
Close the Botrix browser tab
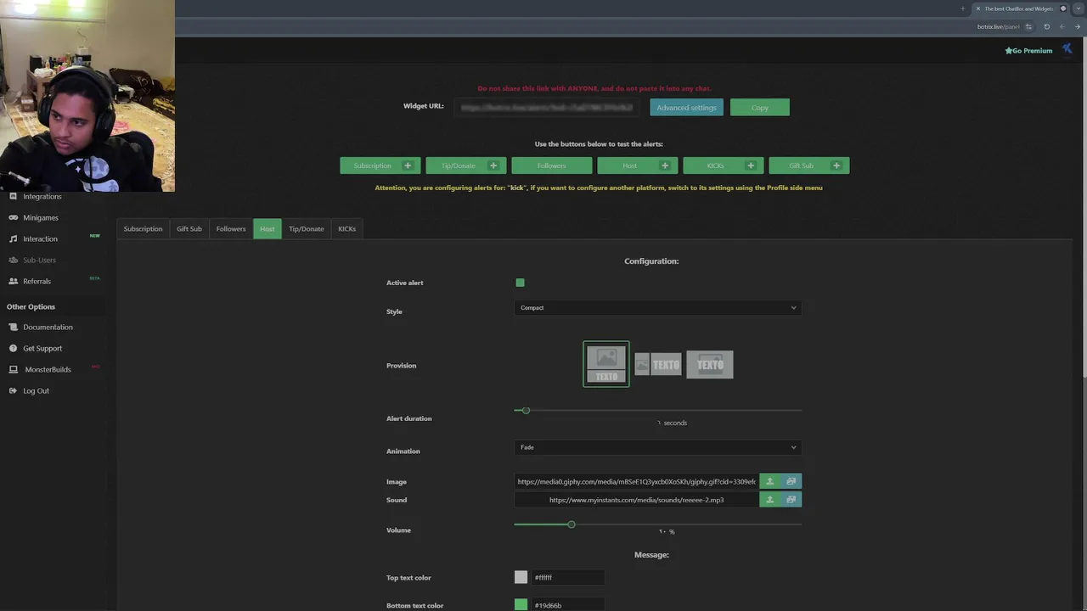pos(977,8)
